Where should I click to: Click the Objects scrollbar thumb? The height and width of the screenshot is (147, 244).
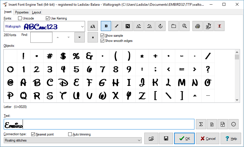click(x=237, y=57)
